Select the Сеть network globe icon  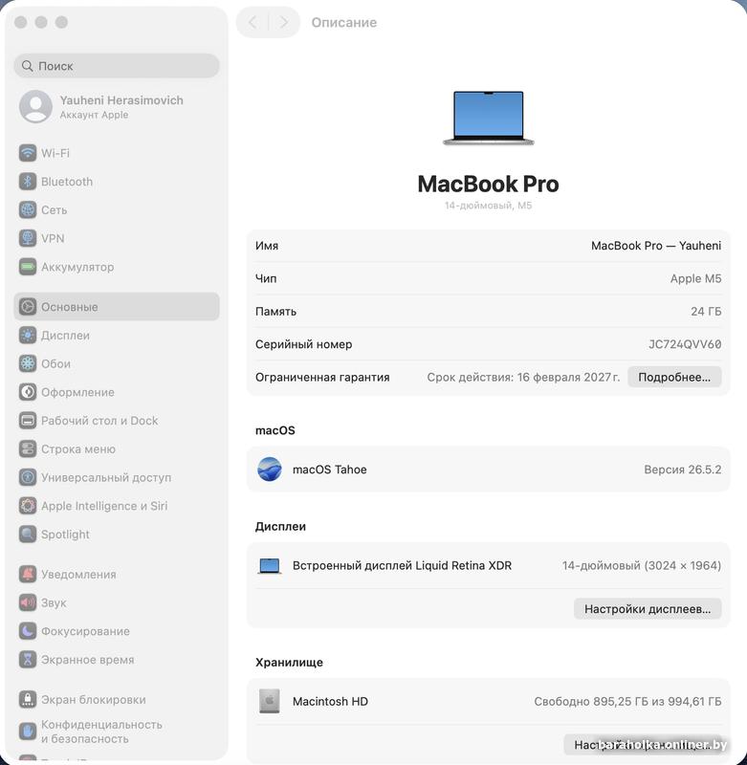point(28,209)
